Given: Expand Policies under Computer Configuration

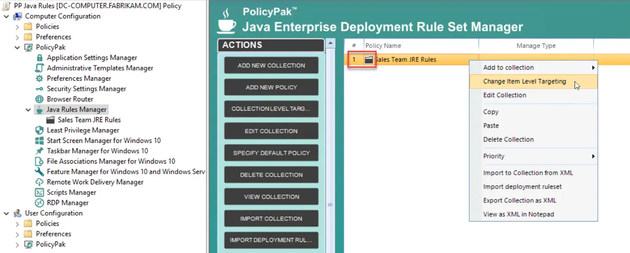Looking at the screenshot, I should (x=17, y=27).
